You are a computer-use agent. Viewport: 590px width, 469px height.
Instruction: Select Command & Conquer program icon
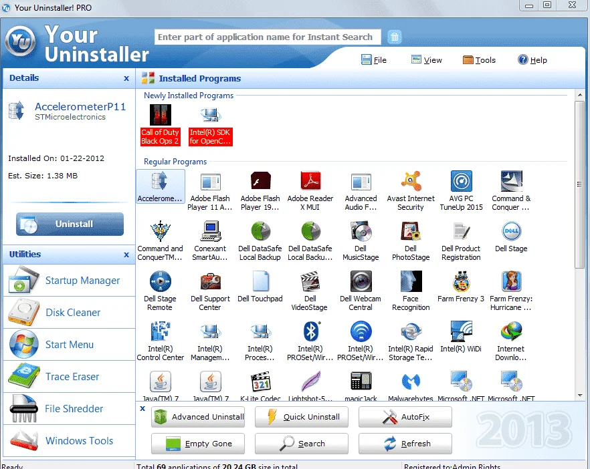point(511,192)
